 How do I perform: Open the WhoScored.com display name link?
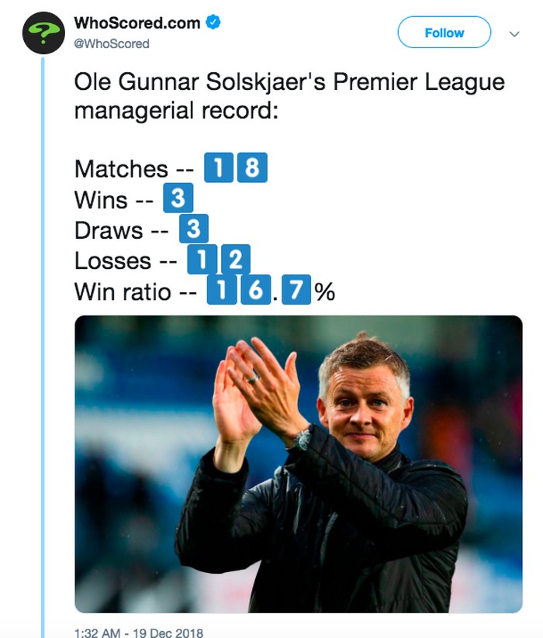click(137, 23)
